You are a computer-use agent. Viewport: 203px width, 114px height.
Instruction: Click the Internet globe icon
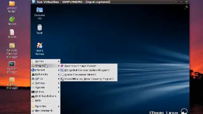[x=33, y=70]
